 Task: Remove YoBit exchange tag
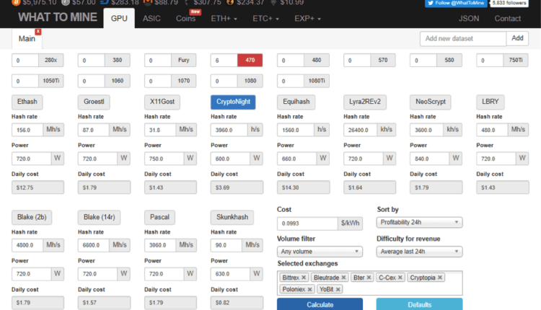[x=337, y=289]
